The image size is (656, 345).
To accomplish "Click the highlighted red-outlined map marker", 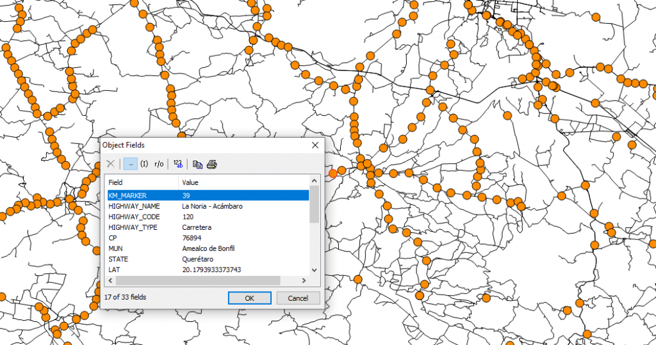I will (x=332, y=173).
